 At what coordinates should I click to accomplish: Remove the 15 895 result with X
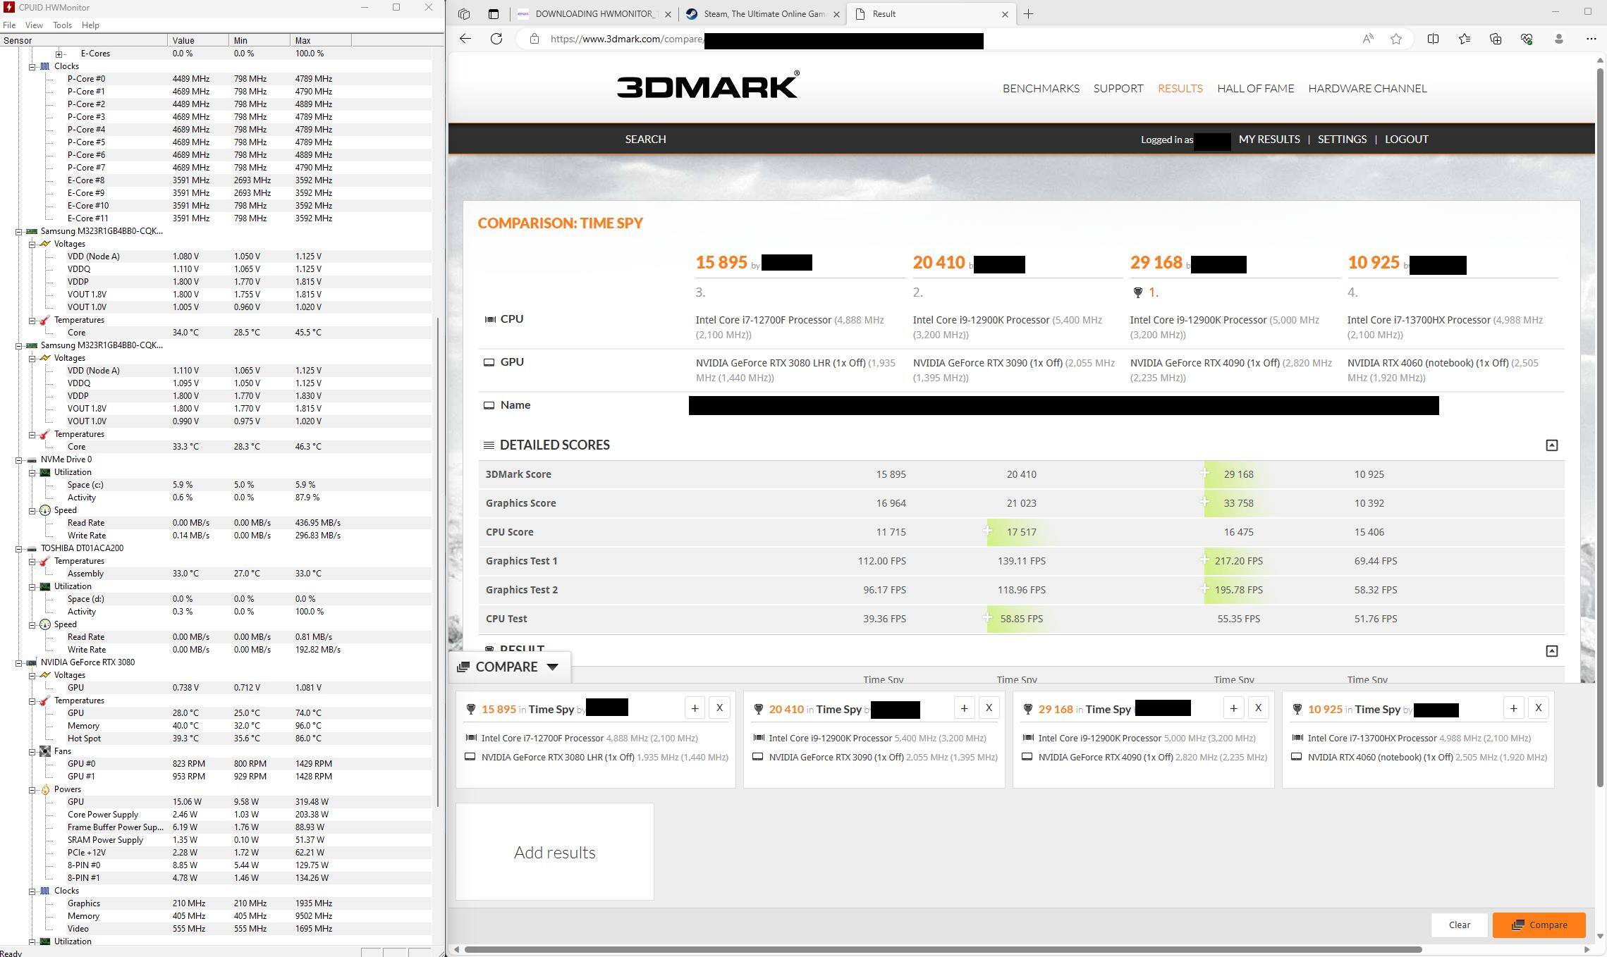coord(719,708)
